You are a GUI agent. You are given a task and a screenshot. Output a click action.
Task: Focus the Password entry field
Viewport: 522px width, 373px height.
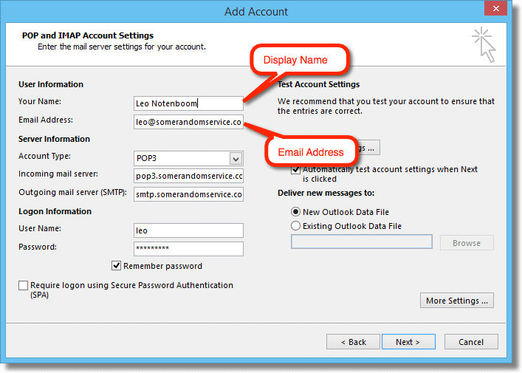point(188,249)
